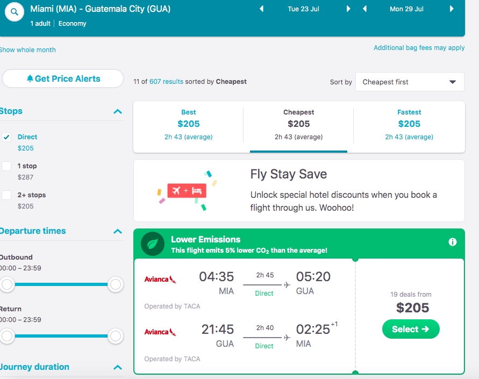The height and width of the screenshot is (379, 479).
Task: Click the Outbound time slider right handle
Action: [116, 284]
